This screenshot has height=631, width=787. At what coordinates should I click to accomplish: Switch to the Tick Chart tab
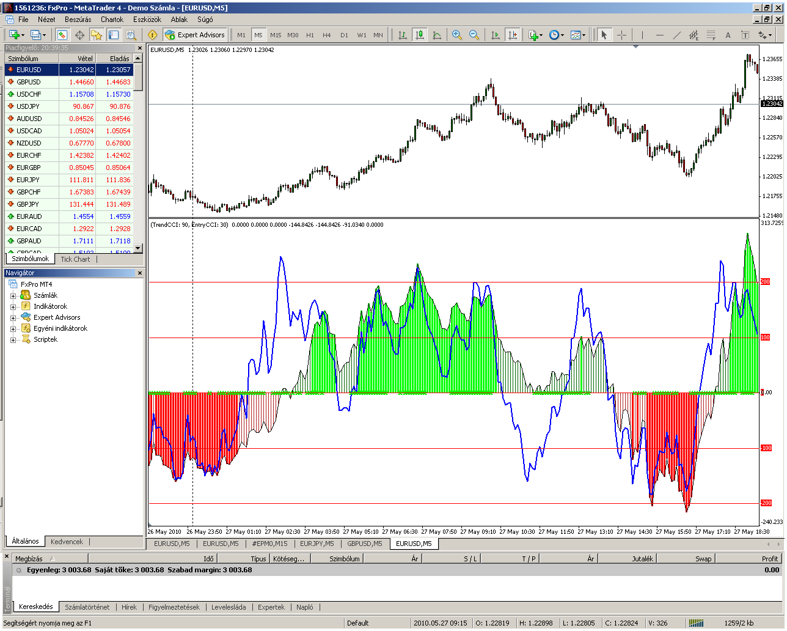[x=75, y=259]
